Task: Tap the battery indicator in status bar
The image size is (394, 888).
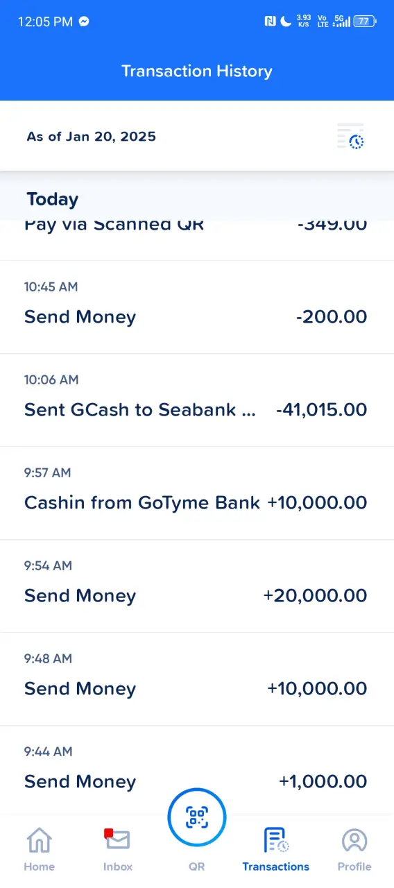Action: pos(365,22)
